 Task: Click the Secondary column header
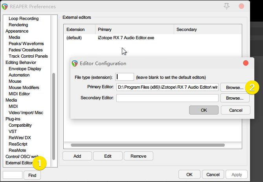click(208, 29)
